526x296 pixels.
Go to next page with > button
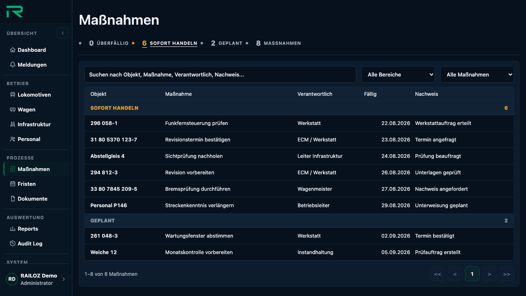pyautogui.click(x=489, y=274)
